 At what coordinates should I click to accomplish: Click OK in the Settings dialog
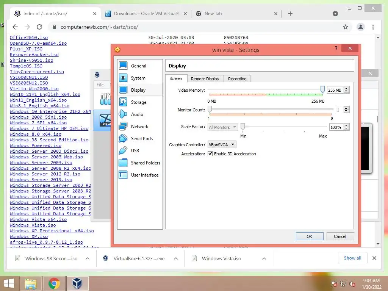pyautogui.click(x=310, y=236)
